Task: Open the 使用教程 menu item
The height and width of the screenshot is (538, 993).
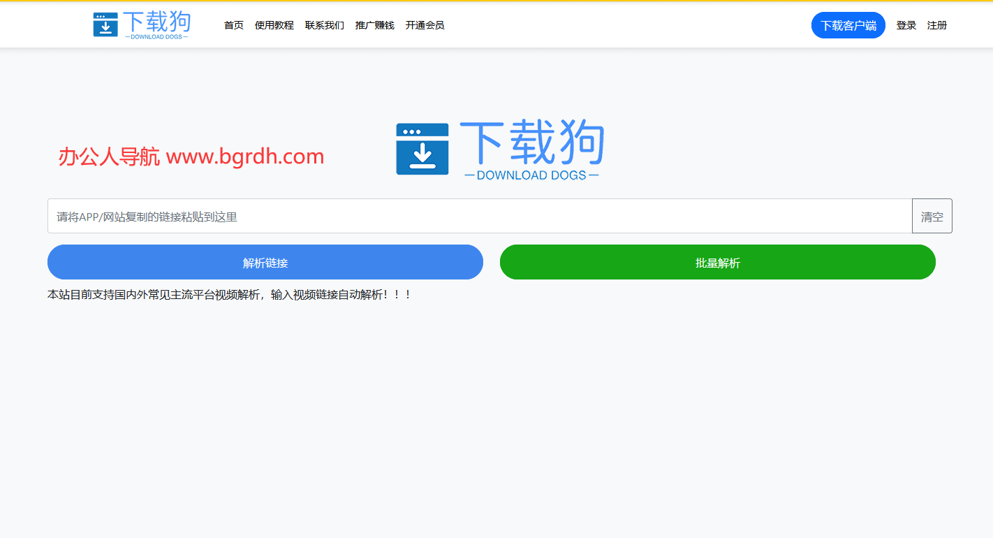Action: (x=274, y=25)
